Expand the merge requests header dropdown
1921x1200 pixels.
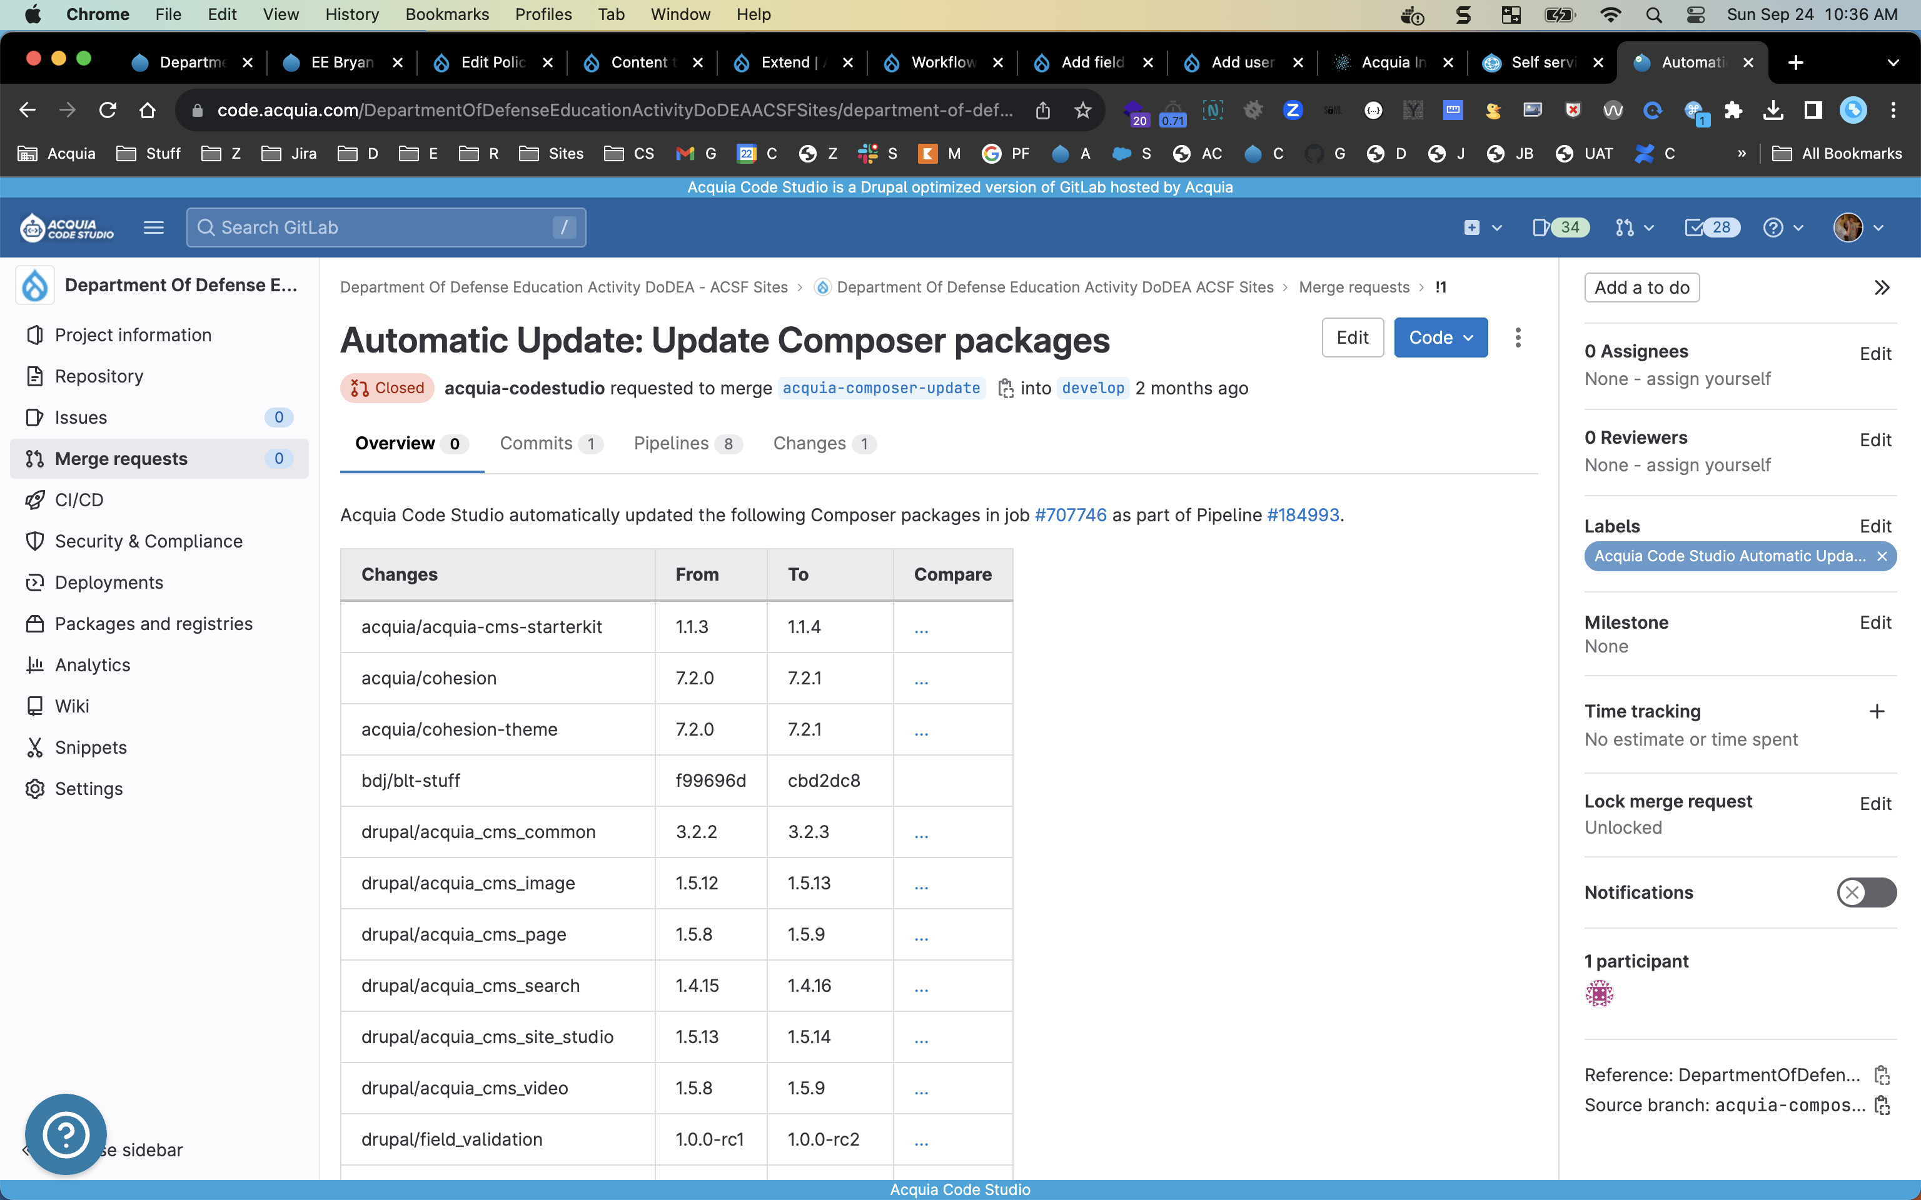click(x=1635, y=227)
